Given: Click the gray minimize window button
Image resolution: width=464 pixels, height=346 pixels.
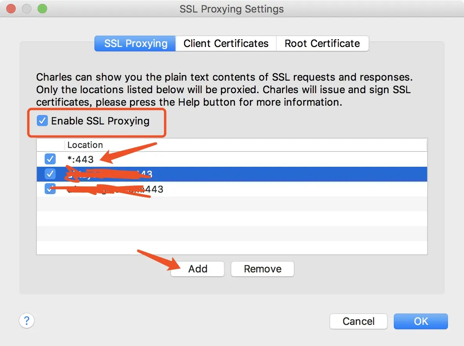Looking at the screenshot, I should (x=26, y=9).
